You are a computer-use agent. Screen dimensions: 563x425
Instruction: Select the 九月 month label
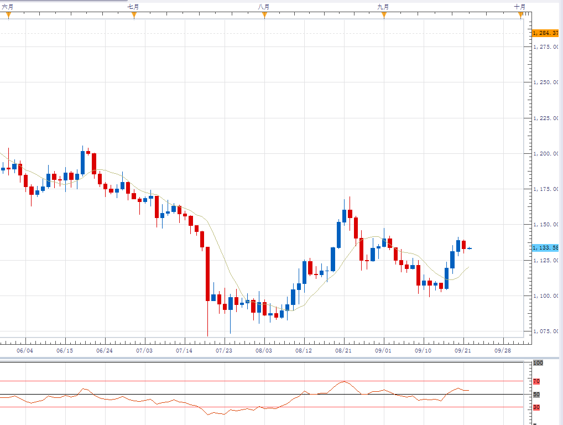click(383, 7)
